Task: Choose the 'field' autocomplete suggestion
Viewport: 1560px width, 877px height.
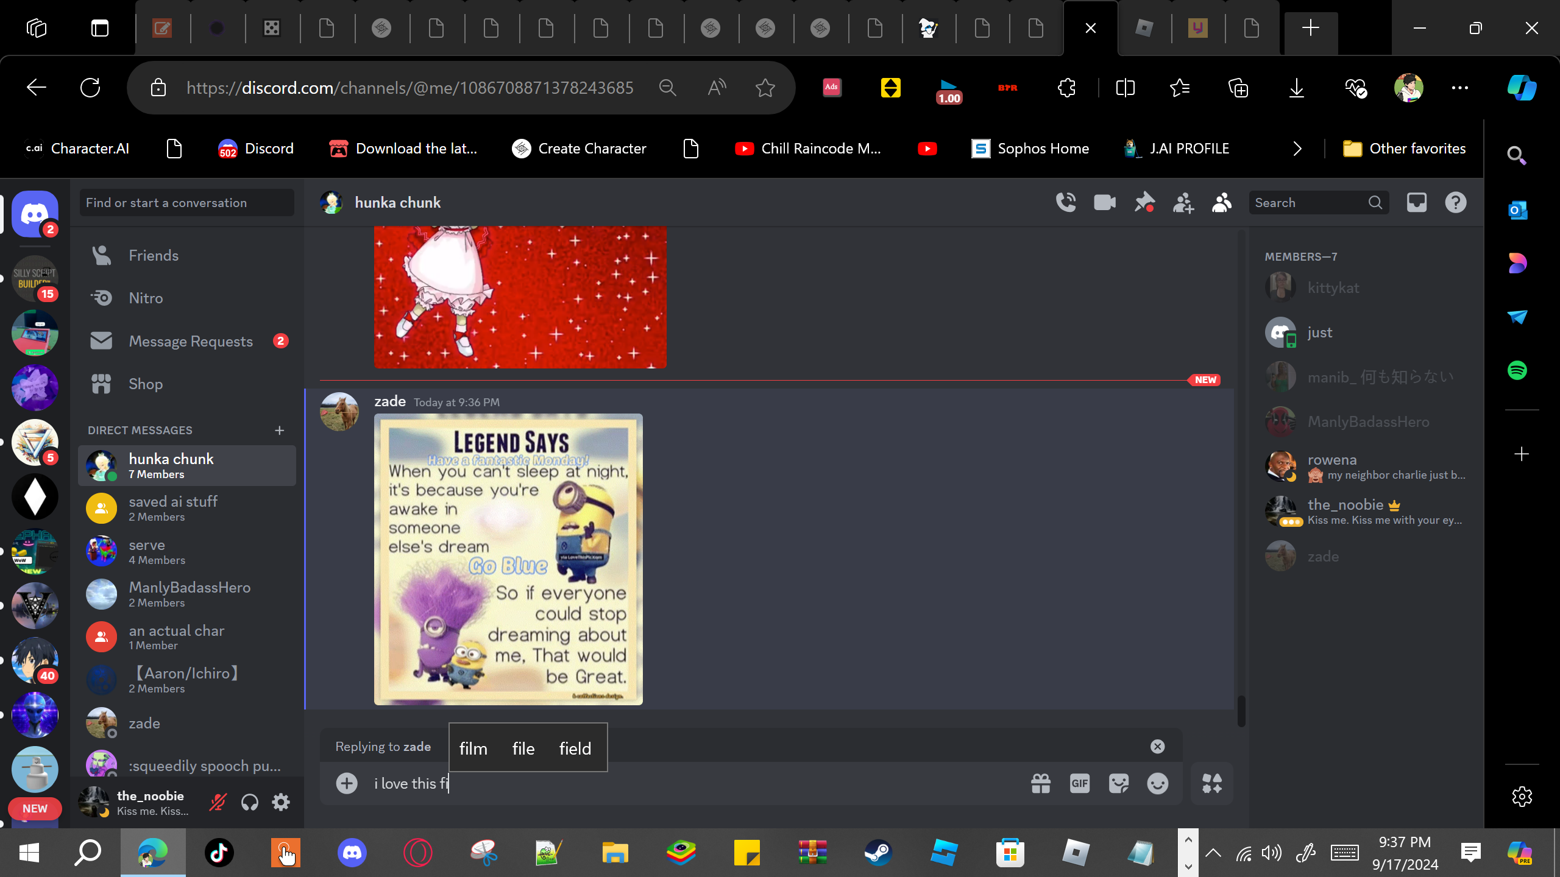Action: point(575,748)
